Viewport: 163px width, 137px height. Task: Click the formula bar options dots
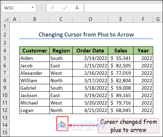point(41,8)
